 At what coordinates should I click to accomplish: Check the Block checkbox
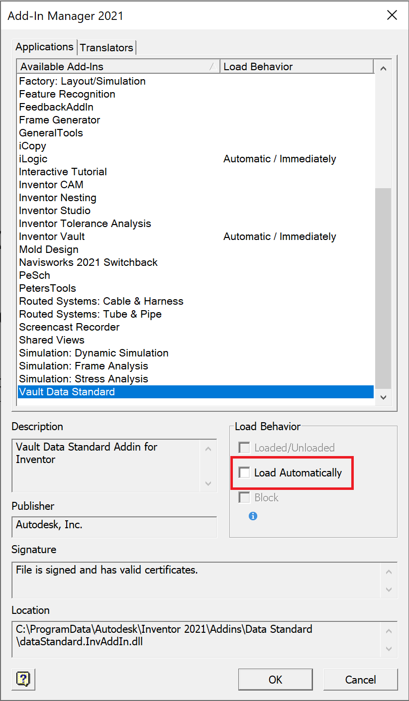pos(244,497)
